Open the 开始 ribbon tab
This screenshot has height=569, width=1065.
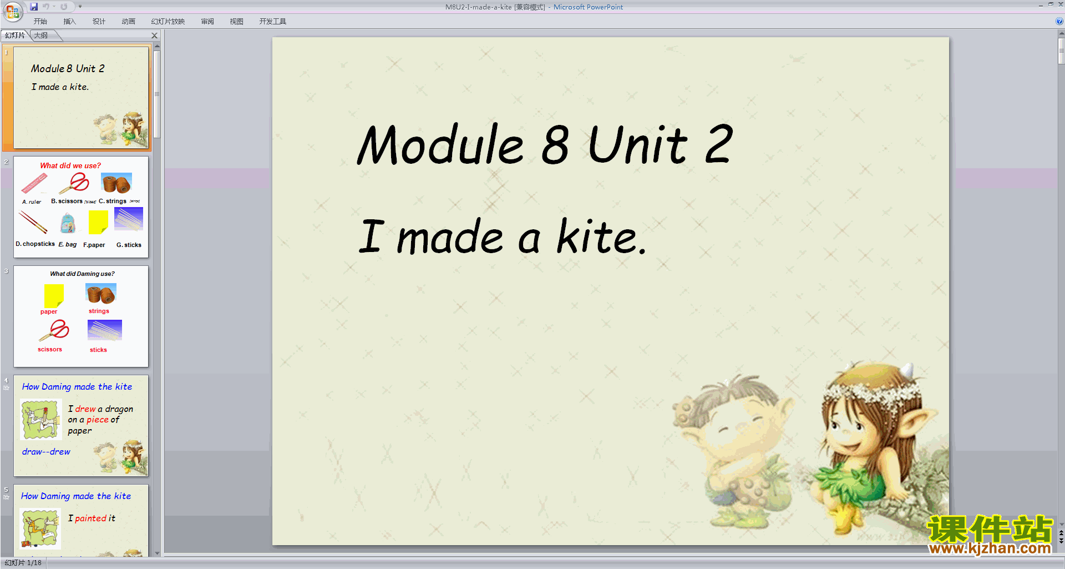pyautogui.click(x=40, y=22)
